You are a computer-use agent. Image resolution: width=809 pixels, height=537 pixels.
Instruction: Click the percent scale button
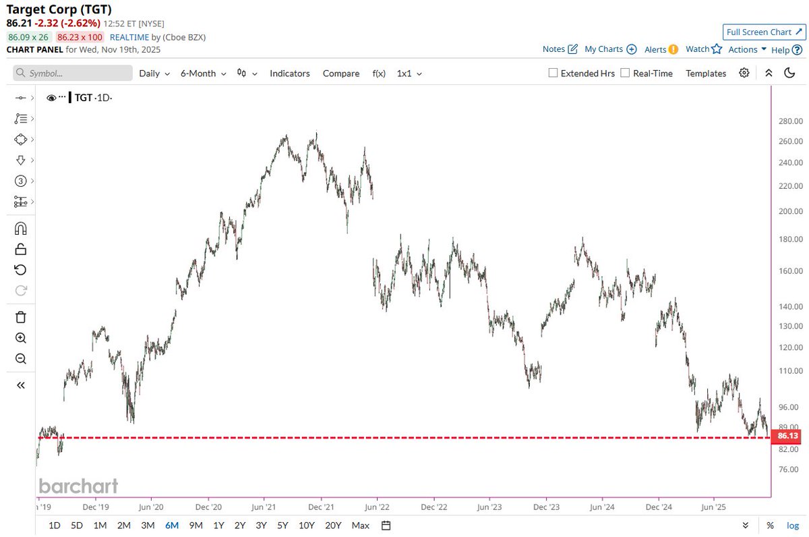(770, 525)
